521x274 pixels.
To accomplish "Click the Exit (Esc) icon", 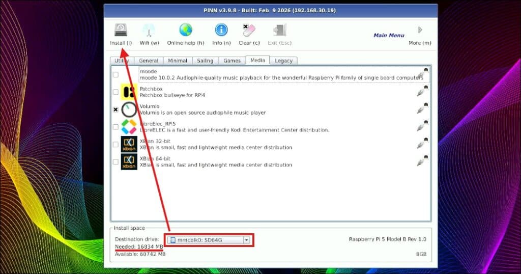I will (x=279, y=30).
